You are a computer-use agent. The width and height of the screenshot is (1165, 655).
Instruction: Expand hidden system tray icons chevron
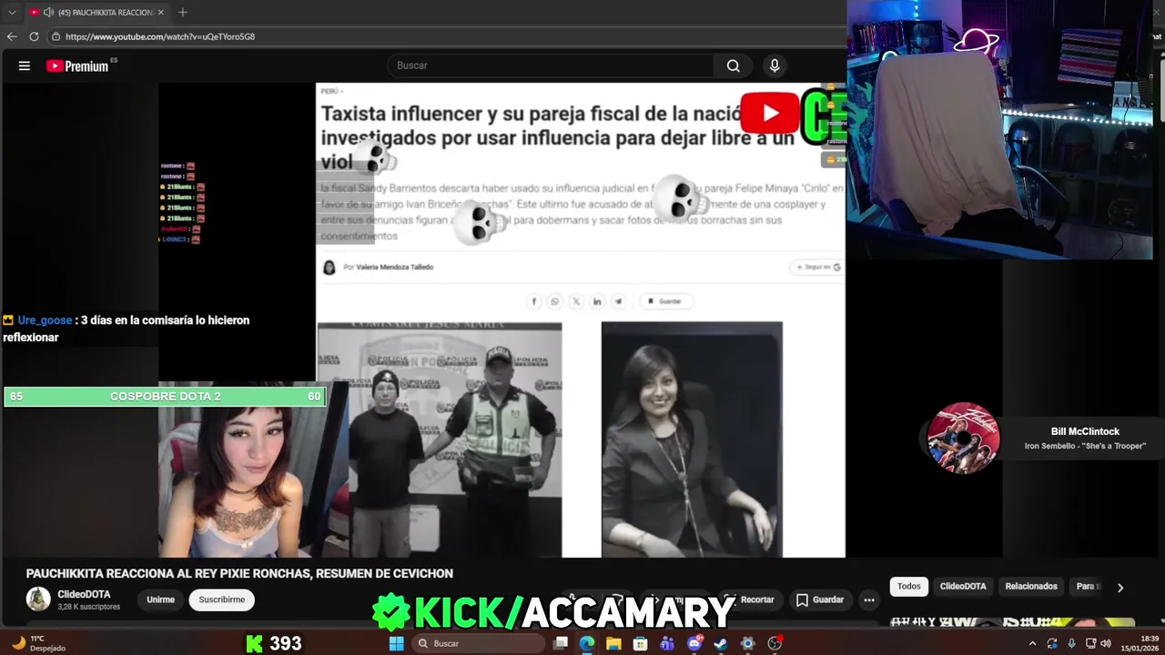coord(1032,643)
